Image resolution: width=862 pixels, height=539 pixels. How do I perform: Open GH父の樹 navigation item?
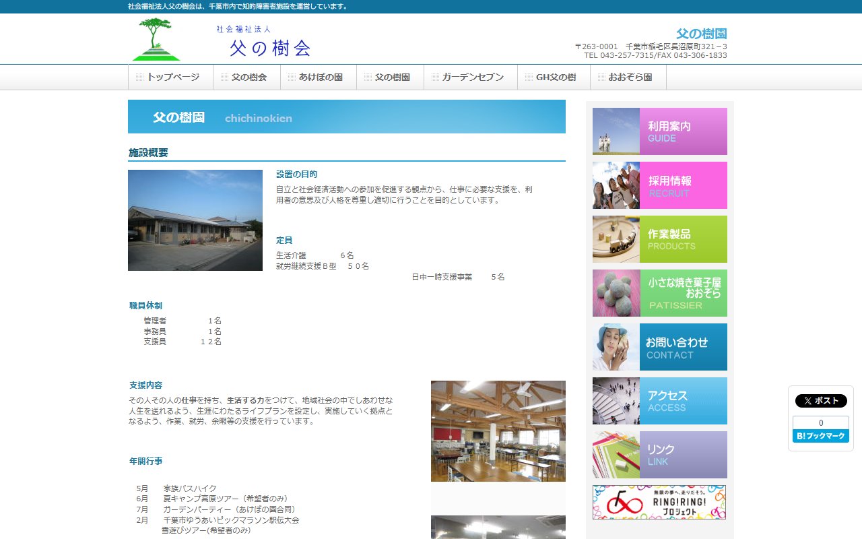pyautogui.click(x=554, y=77)
